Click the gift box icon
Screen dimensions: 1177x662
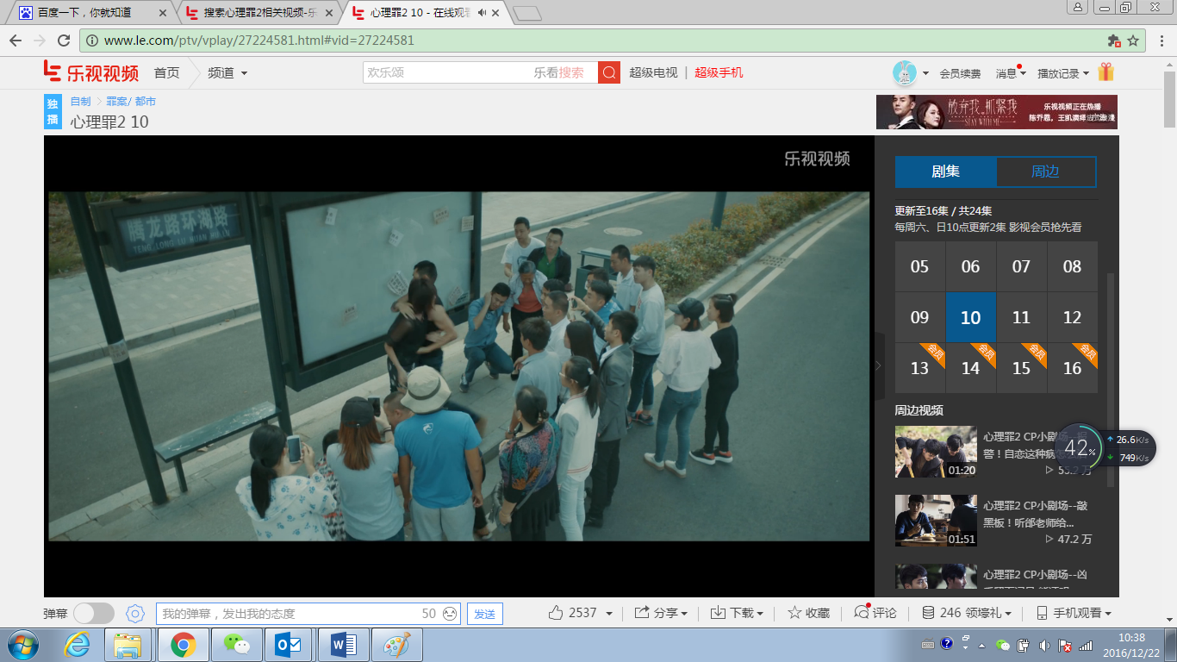1106,73
